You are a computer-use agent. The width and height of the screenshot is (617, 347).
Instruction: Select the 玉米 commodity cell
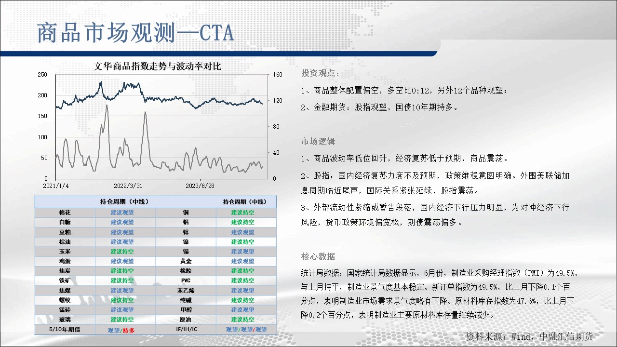click(65, 251)
